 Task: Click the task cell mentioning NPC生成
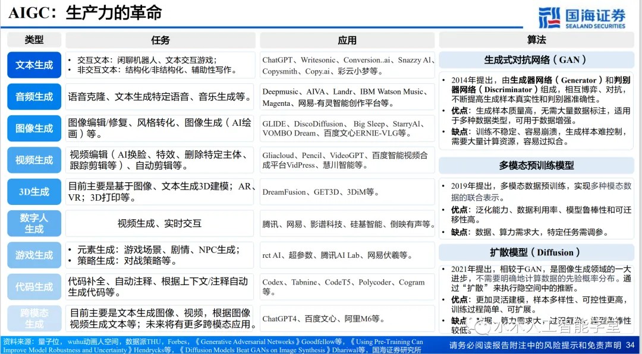click(x=160, y=255)
